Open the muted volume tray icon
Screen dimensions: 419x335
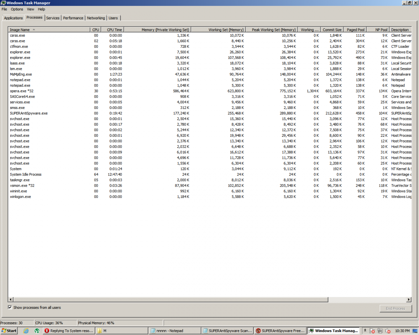(x=388, y=331)
